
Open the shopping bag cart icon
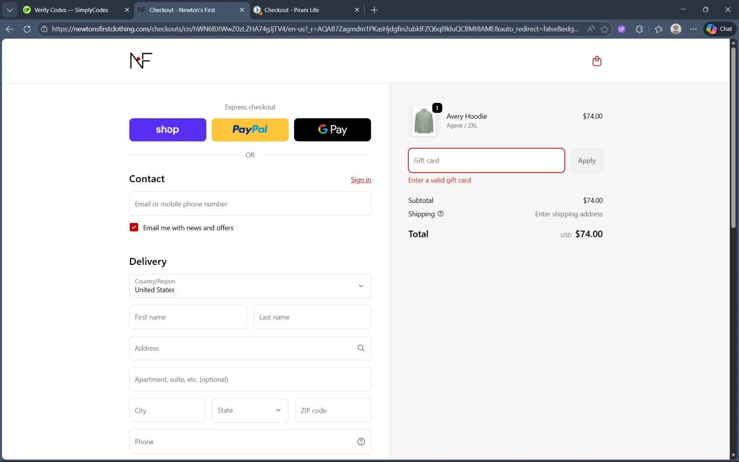597,61
